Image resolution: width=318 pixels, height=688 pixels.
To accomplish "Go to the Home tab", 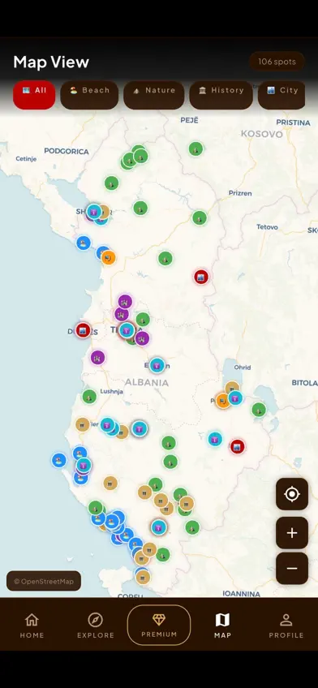I will [32, 626].
